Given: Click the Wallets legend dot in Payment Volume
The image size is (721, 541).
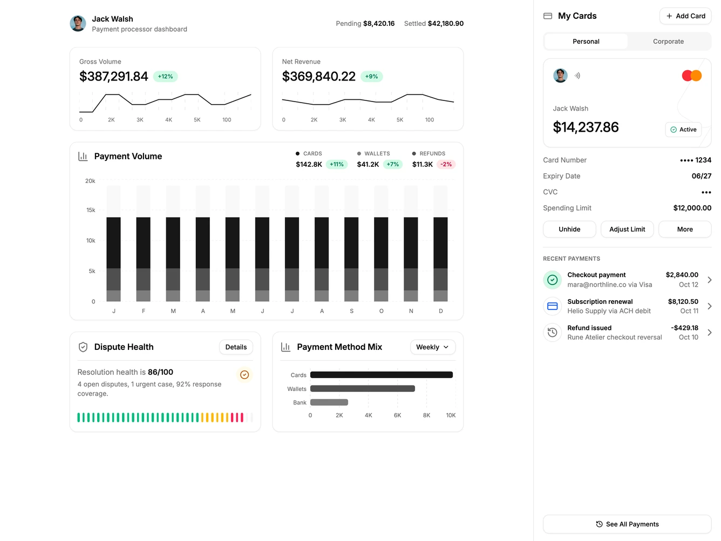Looking at the screenshot, I should point(359,154).
